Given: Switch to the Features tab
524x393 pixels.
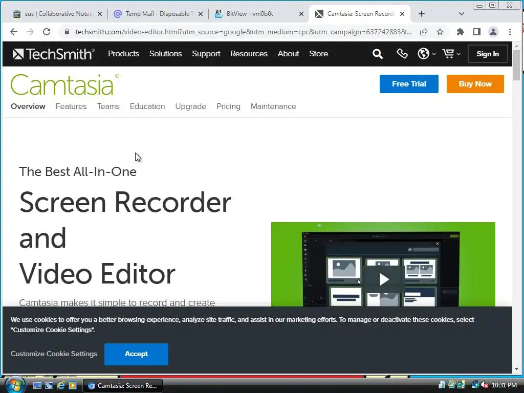Looking at the screenshot, I should (71, 106).
